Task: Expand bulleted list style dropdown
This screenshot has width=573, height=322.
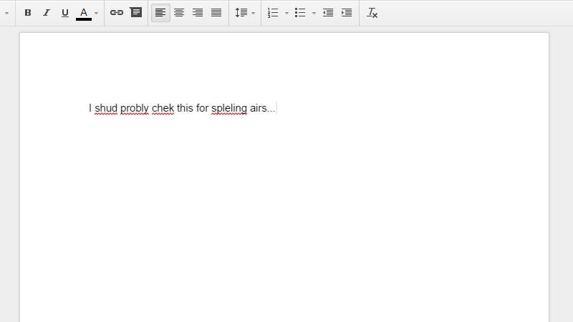Action: [x=314, y=13]
